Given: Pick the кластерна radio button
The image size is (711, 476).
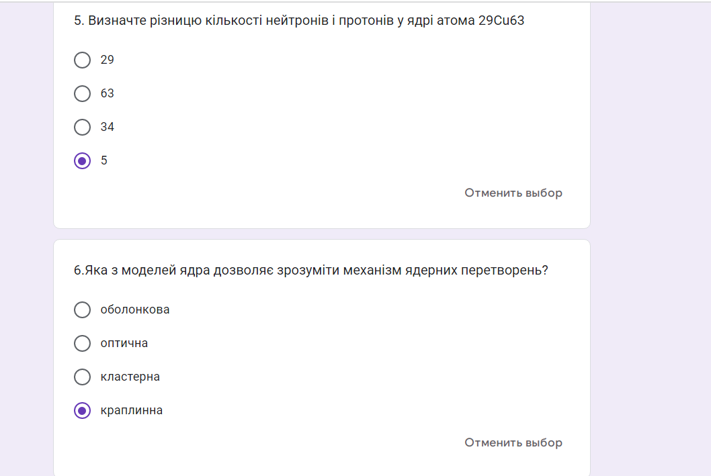Looking at the screenshot, I should [x=82, y=377].
